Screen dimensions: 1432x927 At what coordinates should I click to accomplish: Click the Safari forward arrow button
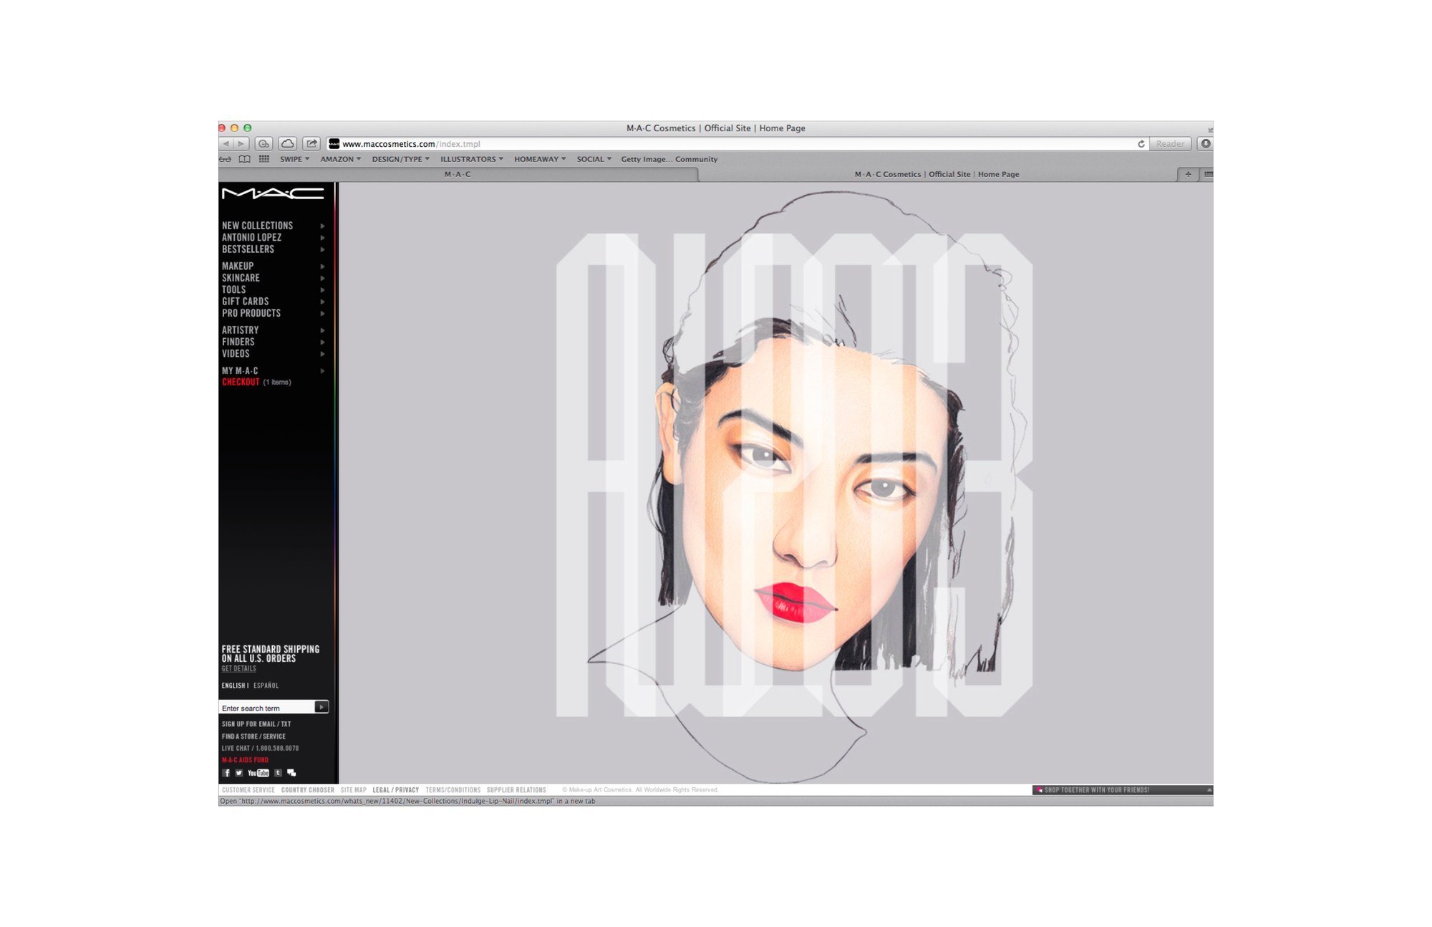point(241,144)
